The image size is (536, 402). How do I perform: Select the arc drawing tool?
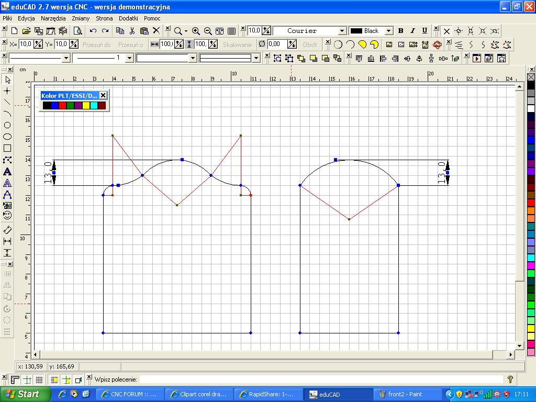(x=7, y=114)
